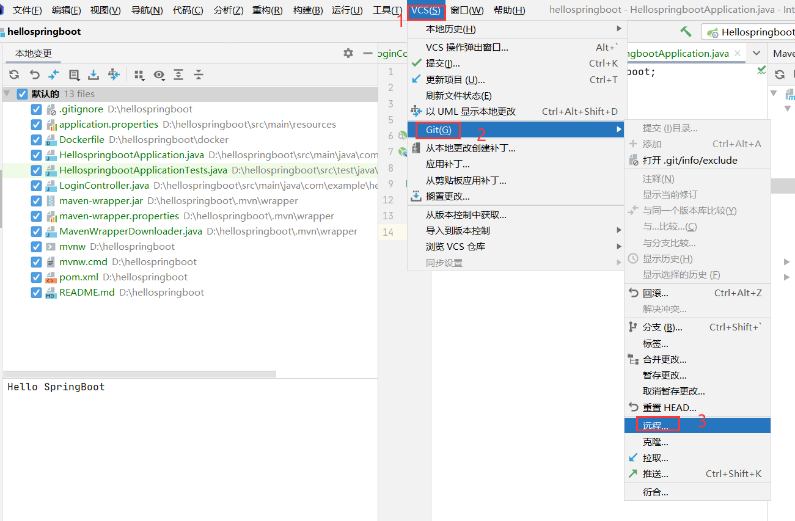Open 浏览 VCS 仓库 submenu
795x521 pixels.
tap(517, 246)
